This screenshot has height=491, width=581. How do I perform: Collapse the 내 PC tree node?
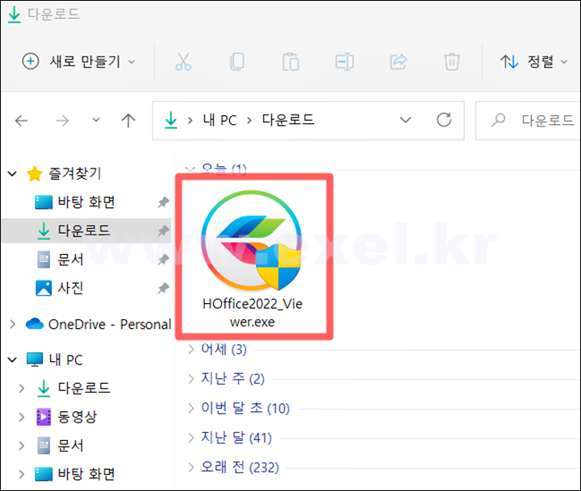click(x=12, y=360)
